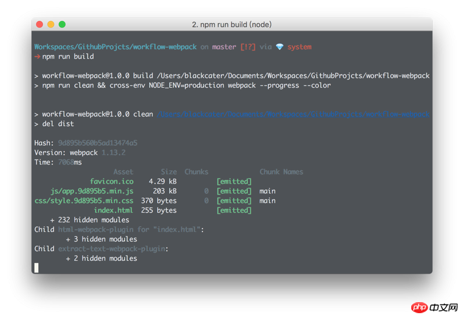Click the red prompt arrow before npm
Screen dimensions: 464x319
tap(37, 57)
